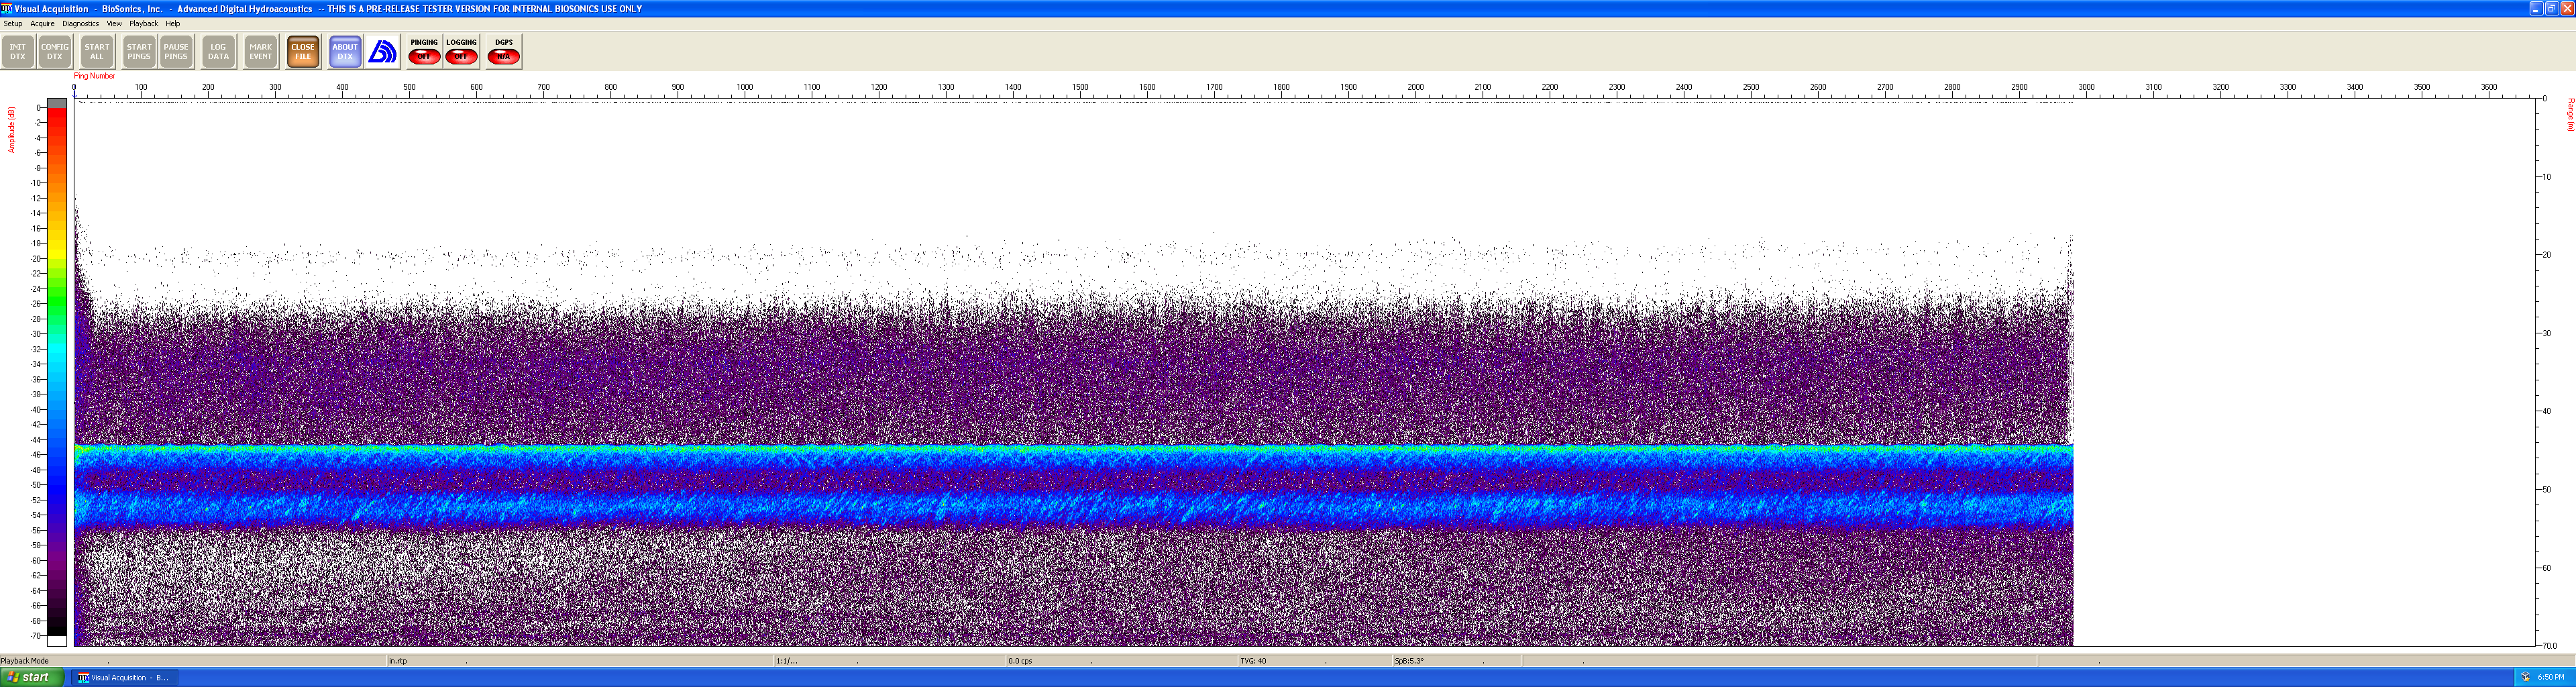Click the DGPS N/A indicator
The image size is (2576, 687).
point(504,52)
